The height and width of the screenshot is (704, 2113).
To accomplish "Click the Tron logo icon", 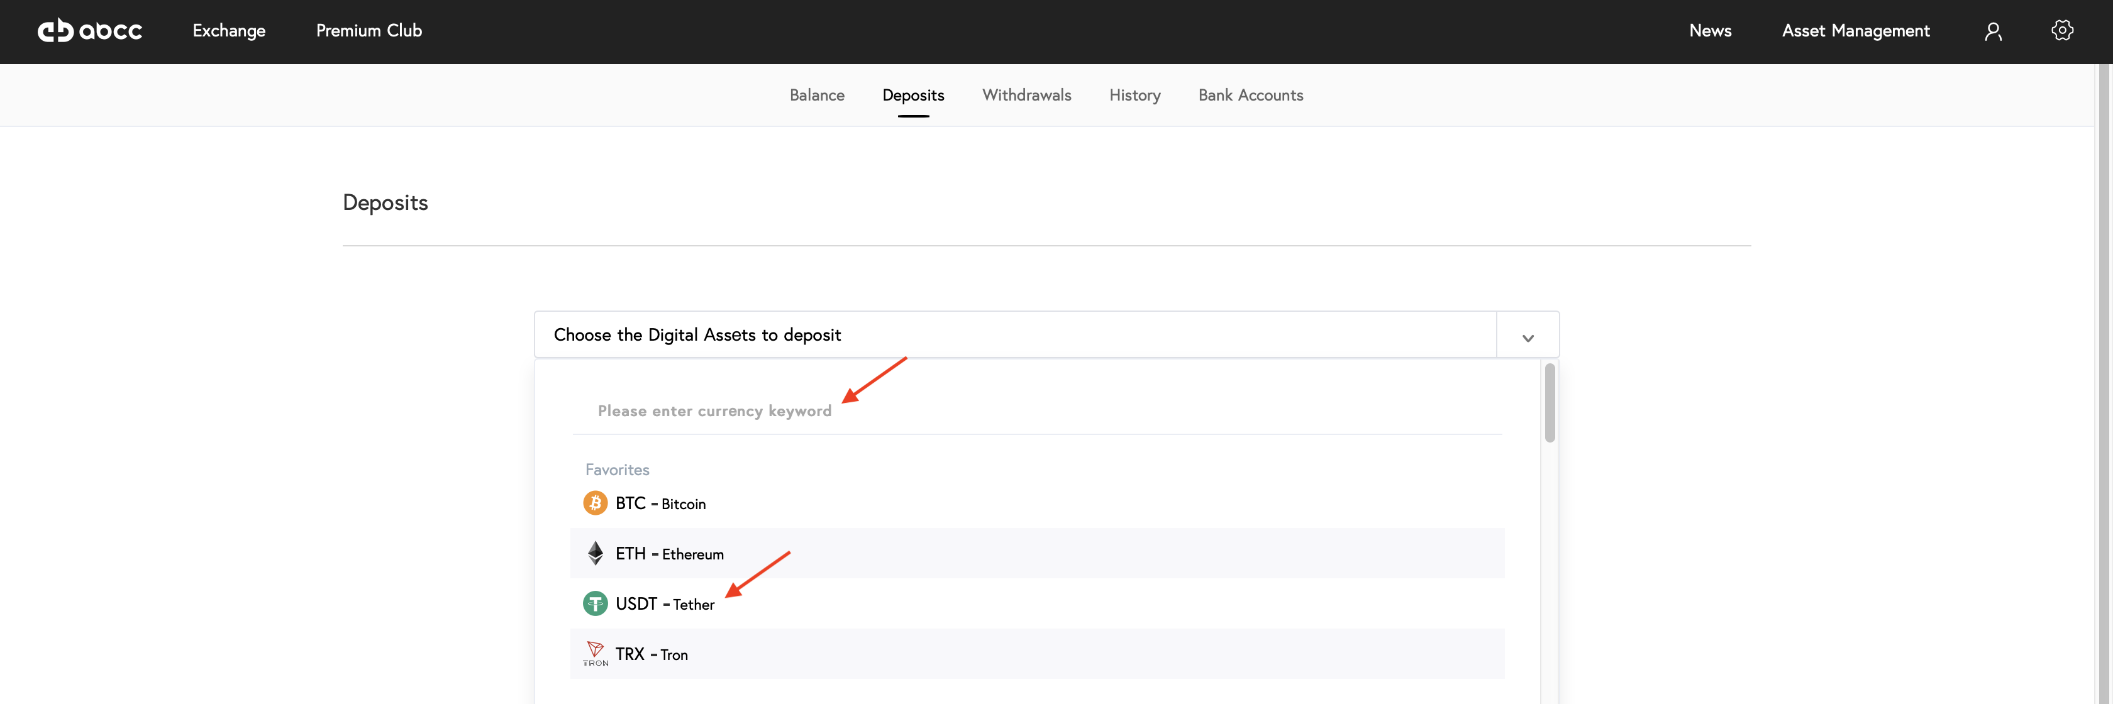I will pos(596,654).
